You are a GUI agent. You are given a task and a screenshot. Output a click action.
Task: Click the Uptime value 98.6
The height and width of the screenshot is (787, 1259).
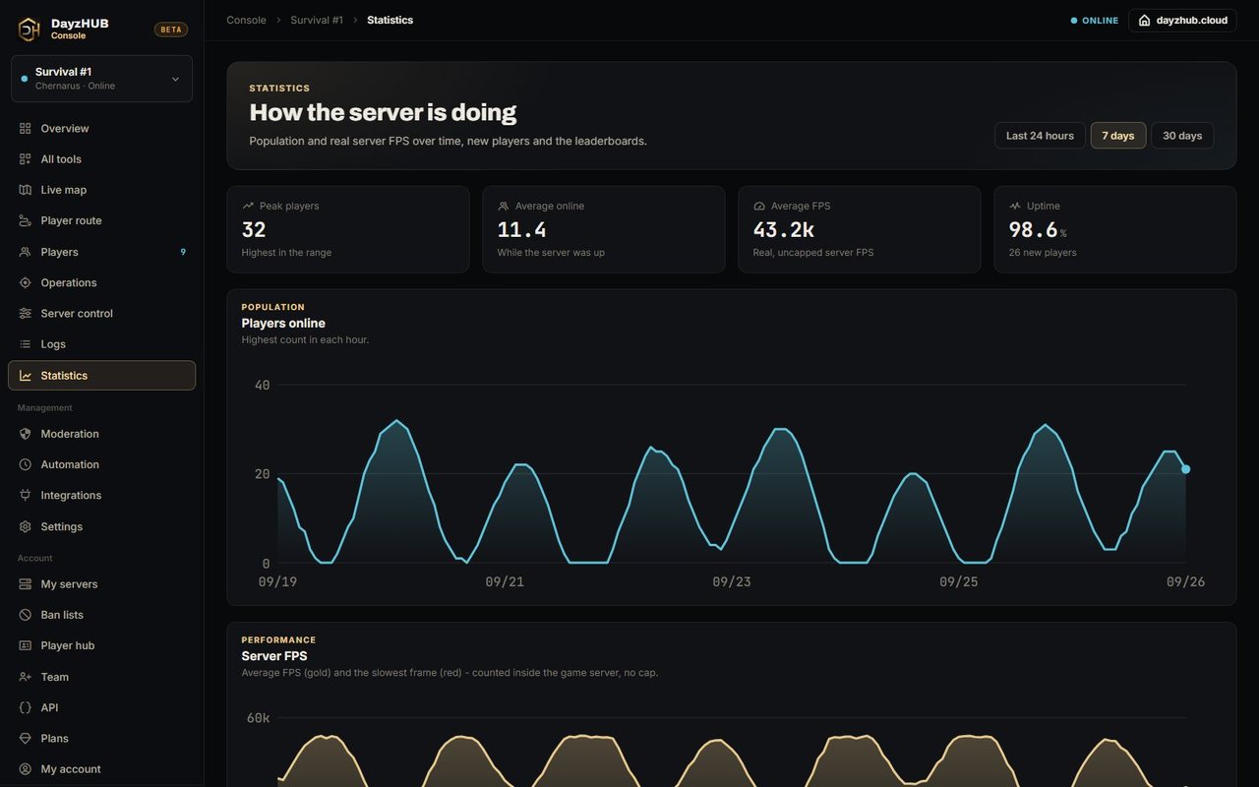(x=1034, y=229)
